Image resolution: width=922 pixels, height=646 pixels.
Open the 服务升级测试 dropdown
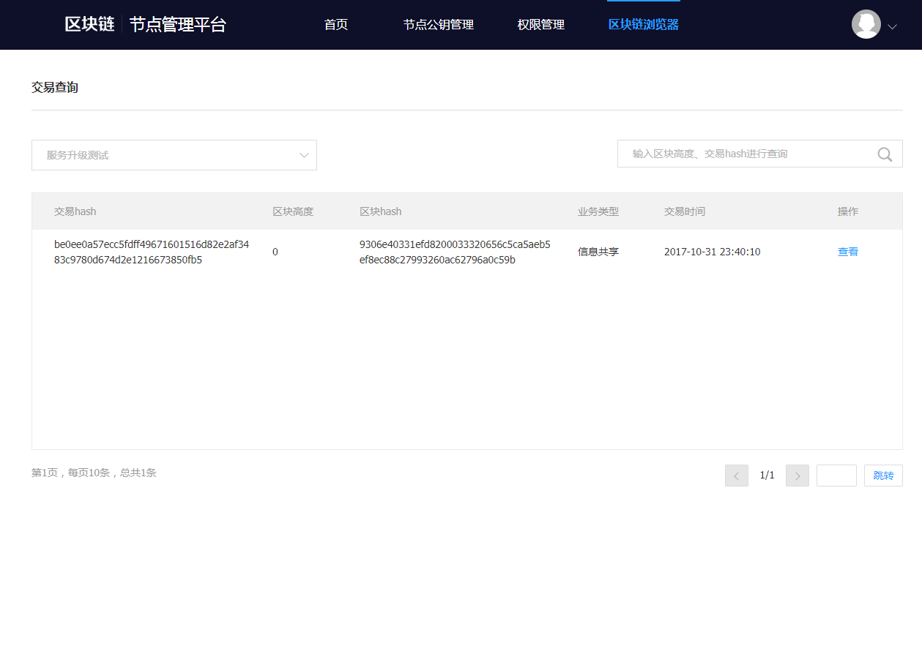pyautogui.click(x=174, y=155)
